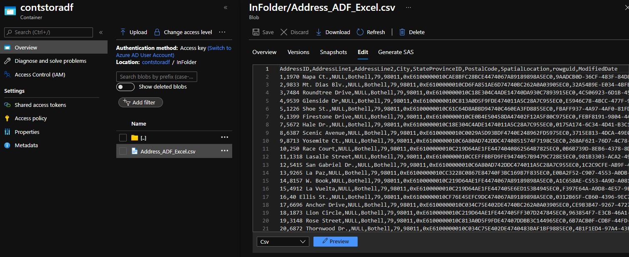629x257 pixels.
Task: Open the Csv file type dropdown
Action: click(283, 242)
